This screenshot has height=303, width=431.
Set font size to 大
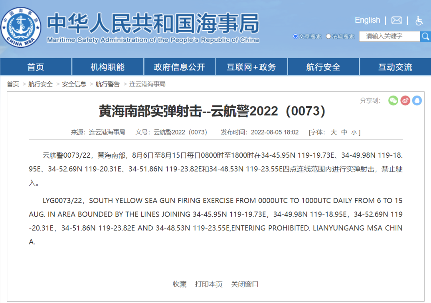pos(334,132)
